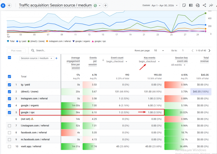The height and width of the screenshot is (154, 217).
Task: Check the facebook.com / referral row checkbox
Action: pyautogui.click(x=9, y=133)
